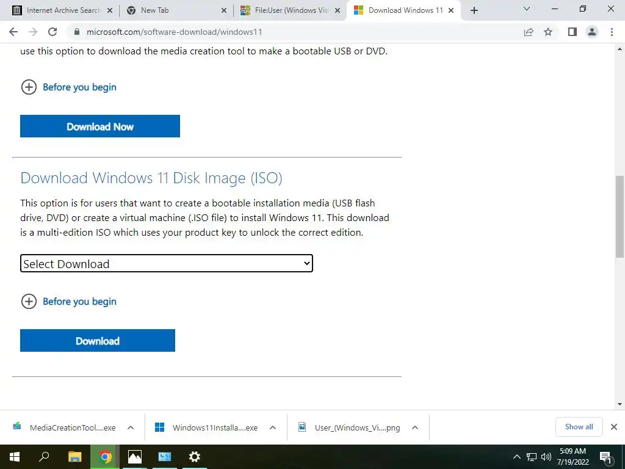
Task: Open taskbar search magnifier
Action: pyautogui.click(x=44, y=457)
